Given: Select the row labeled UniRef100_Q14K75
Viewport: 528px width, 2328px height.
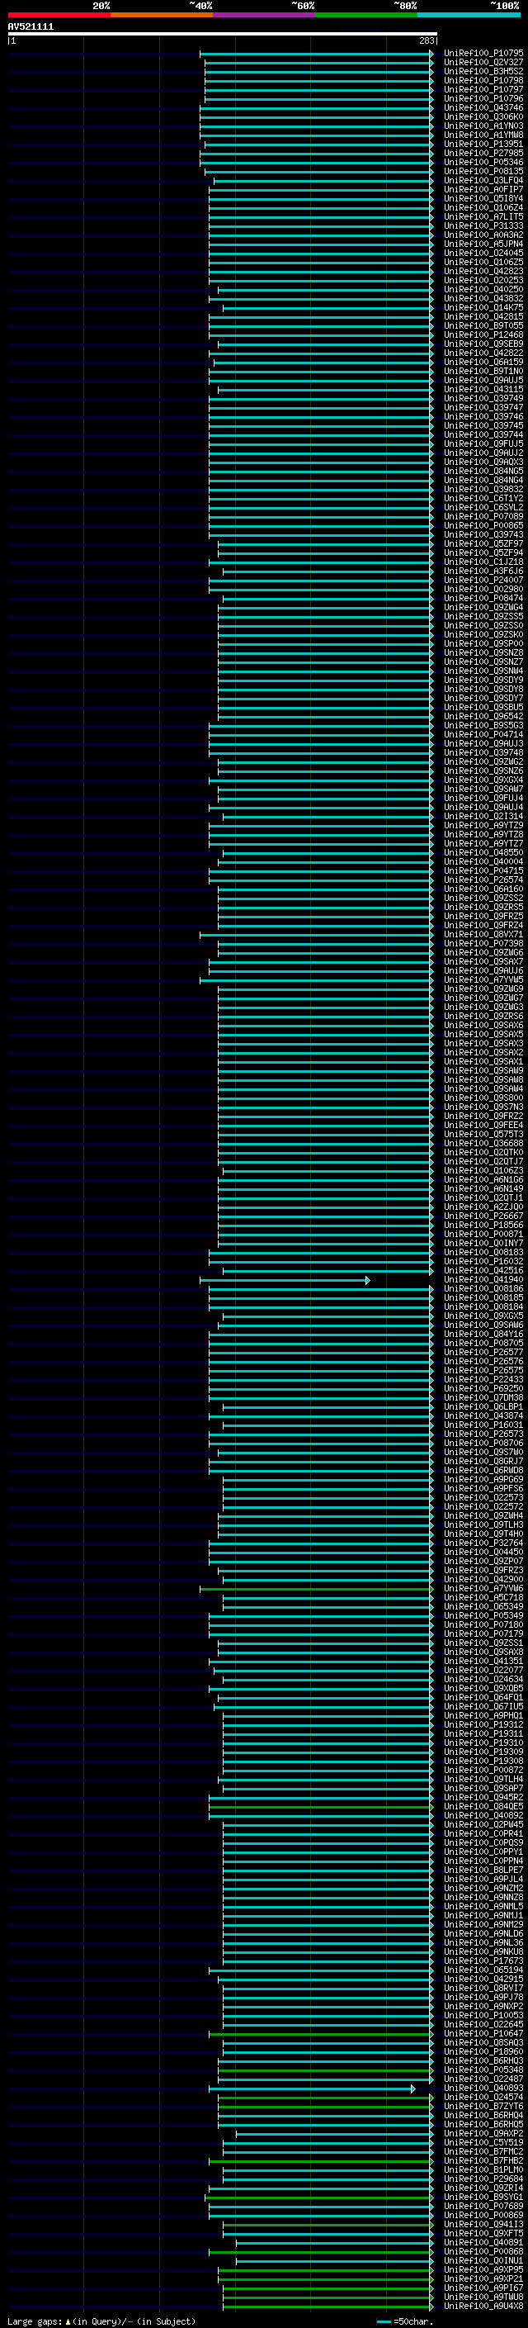Looking at the screenshot, I should [483, 307].
